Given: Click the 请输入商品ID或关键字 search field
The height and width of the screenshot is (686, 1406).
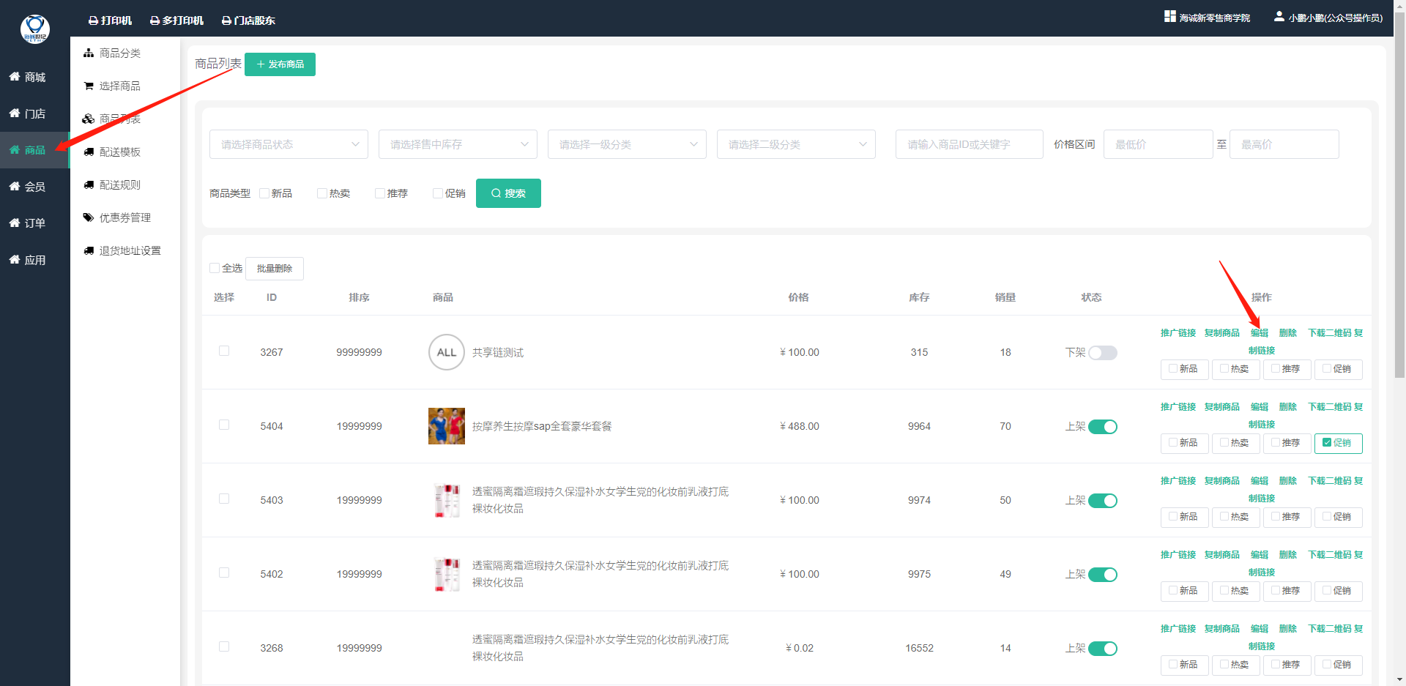Looking at the screenshot, I should coord(970,144).
